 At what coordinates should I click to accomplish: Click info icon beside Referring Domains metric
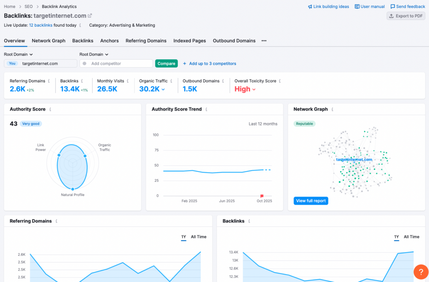(x=49, y=81)
